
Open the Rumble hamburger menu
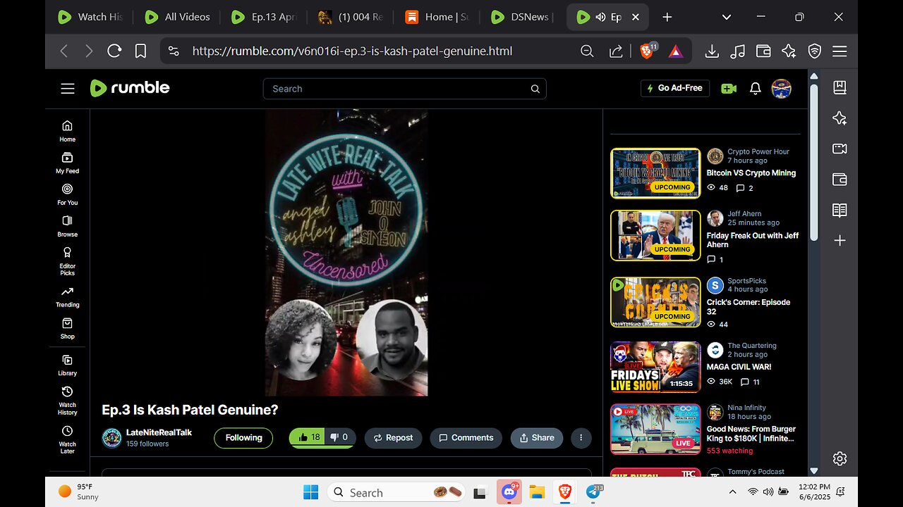point(68,89)
